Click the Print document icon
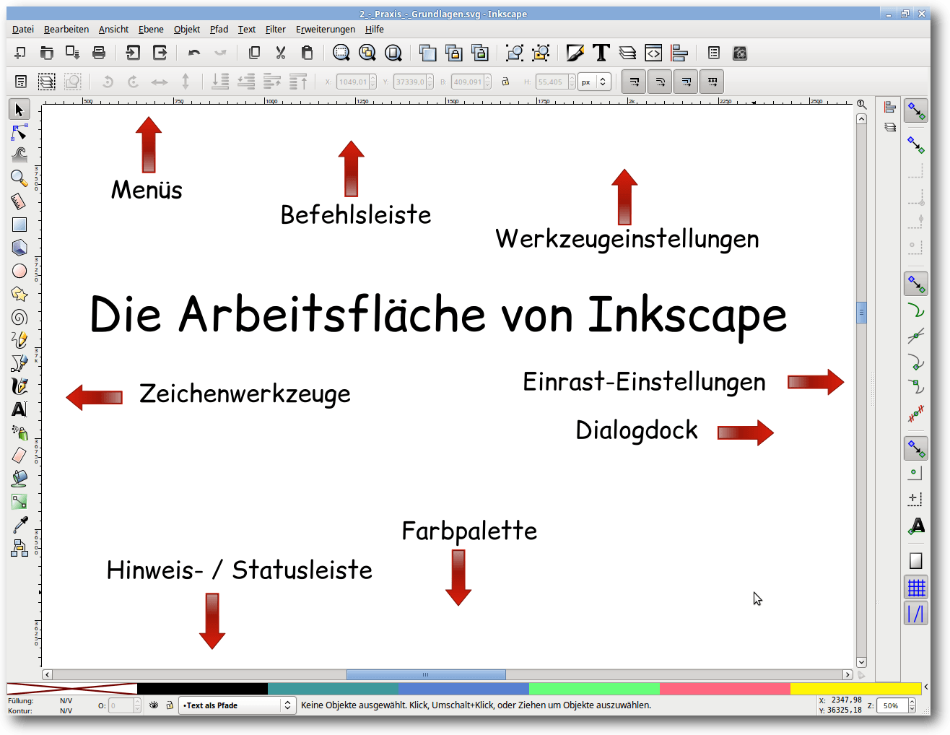Viewport: 950px width, 735px height. click(99, 53)
